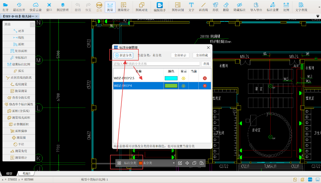Toggle visibility eye for WDZ-BYJ3*2.5
321x183 pixels.
pyautogui.click(x=183, y=78)
